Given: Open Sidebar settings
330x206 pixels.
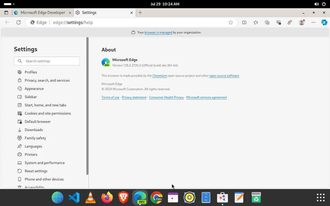Looking at the screenshot, I should [31, 97].
